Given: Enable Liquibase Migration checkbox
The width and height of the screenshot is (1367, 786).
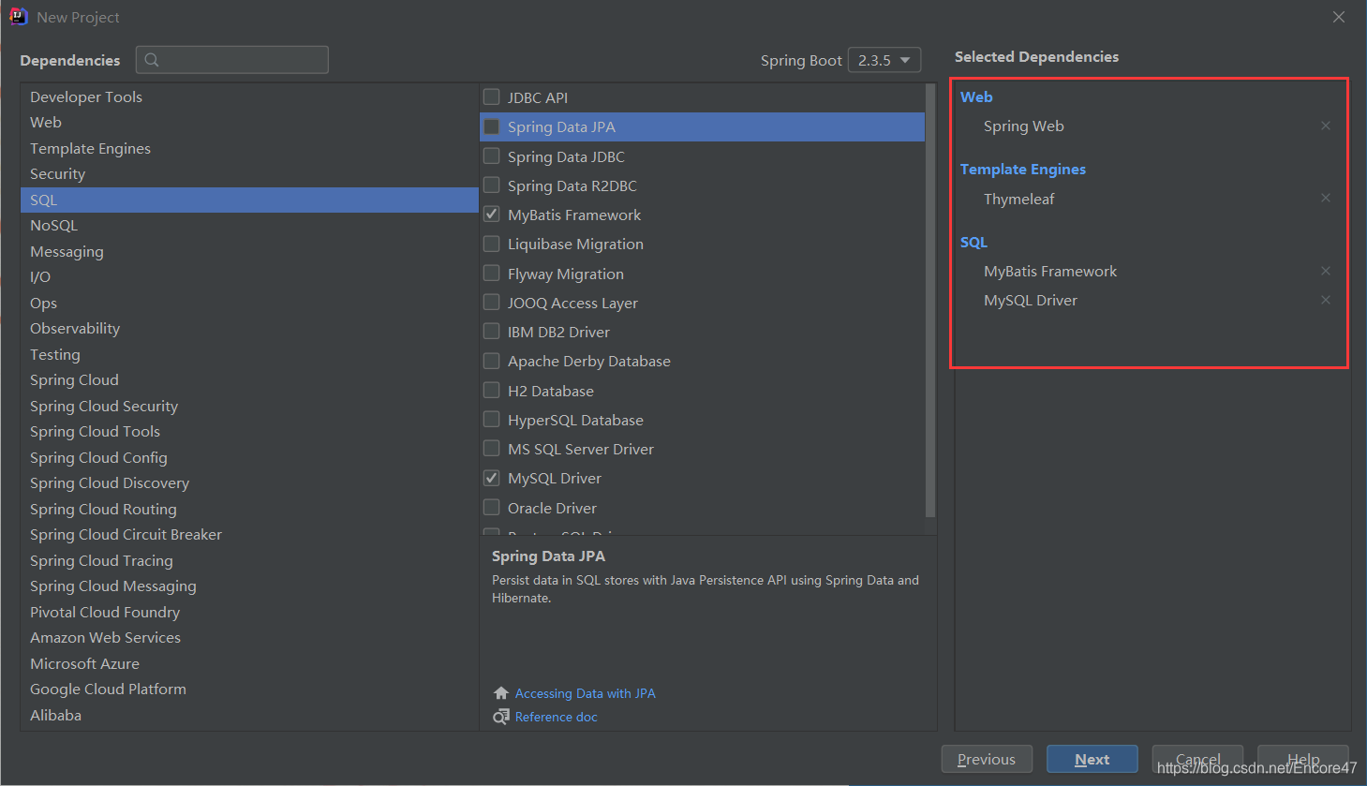Looking at the screenshot, I should [491, 244].
